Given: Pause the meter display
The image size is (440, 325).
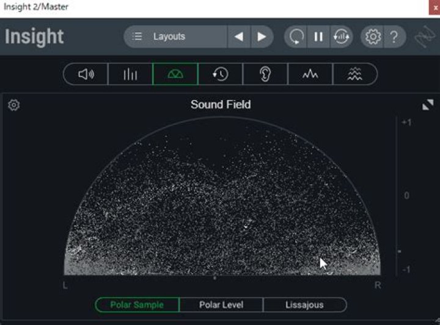Looking at the screenshot, I should pyautogui.click(x=318, y=37).
